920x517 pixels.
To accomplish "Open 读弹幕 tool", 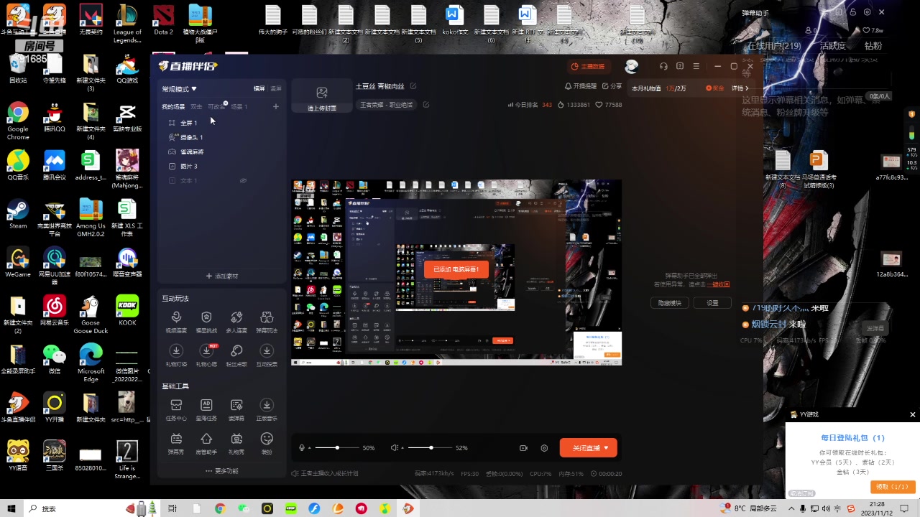I will pos(236,409).
